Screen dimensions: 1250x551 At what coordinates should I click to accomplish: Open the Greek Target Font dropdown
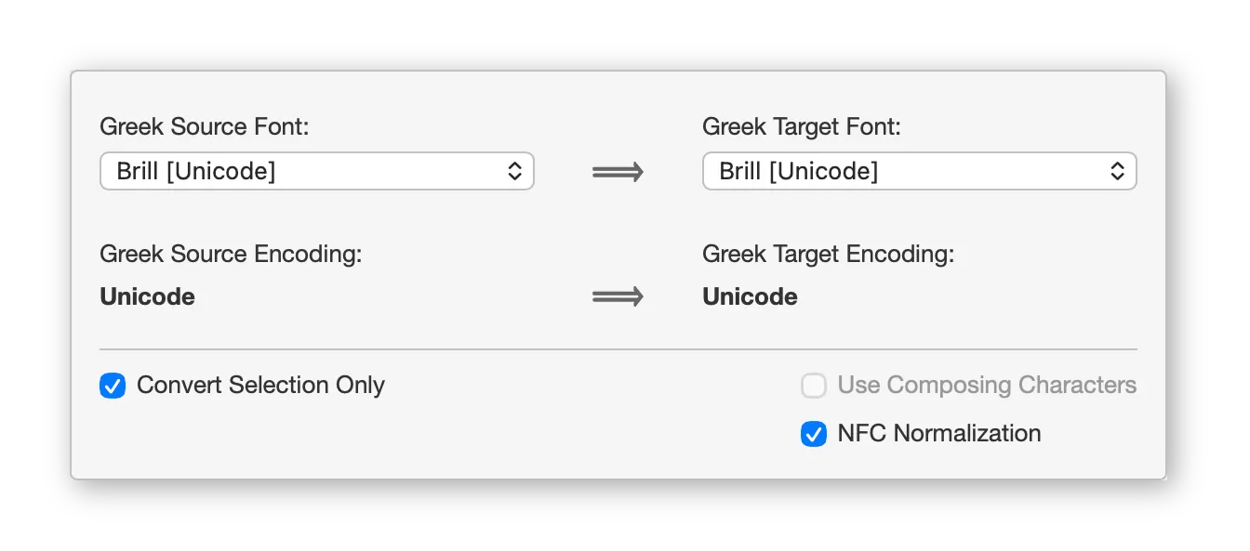point(919,171)
